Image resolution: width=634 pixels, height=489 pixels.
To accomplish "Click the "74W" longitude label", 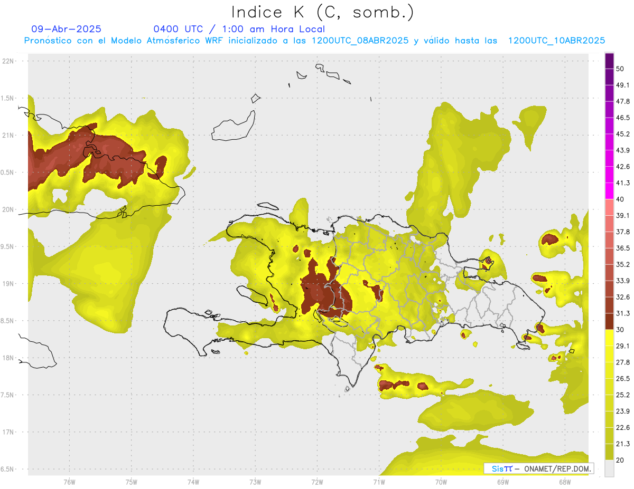I will coord(193,482).
